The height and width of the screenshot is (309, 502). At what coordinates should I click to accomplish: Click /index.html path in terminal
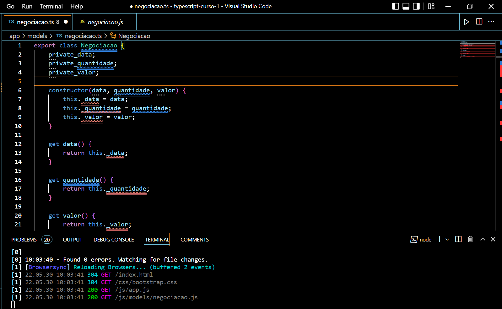click(x=134, y=275)
